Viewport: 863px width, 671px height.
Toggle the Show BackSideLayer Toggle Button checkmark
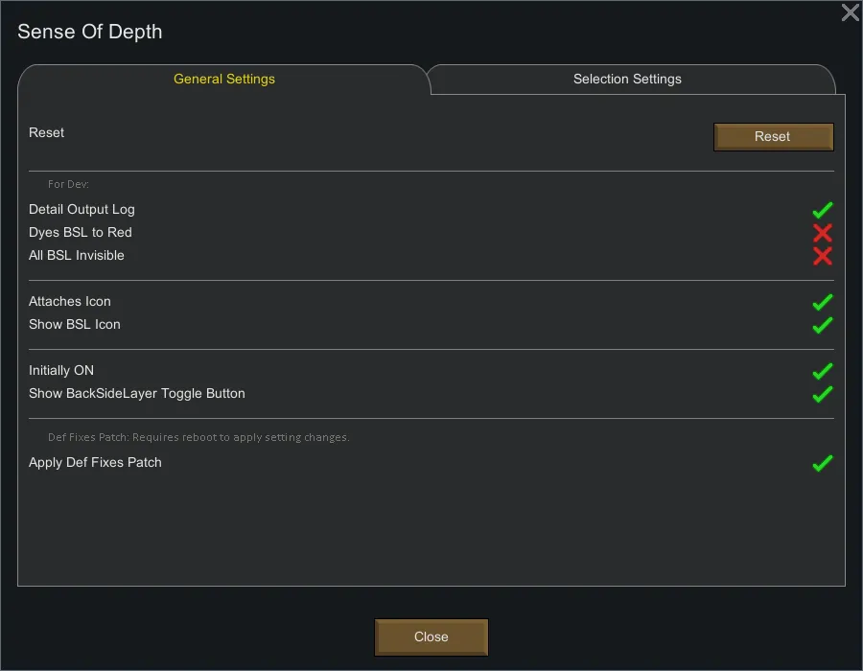(x=822, y=394)
